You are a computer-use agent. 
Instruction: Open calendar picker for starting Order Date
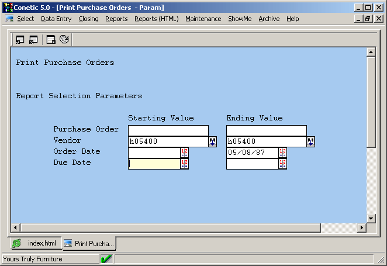pos(185,153)
